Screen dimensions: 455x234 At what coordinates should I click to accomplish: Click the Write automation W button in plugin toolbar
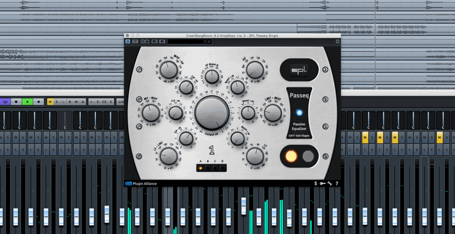(147, 42)
